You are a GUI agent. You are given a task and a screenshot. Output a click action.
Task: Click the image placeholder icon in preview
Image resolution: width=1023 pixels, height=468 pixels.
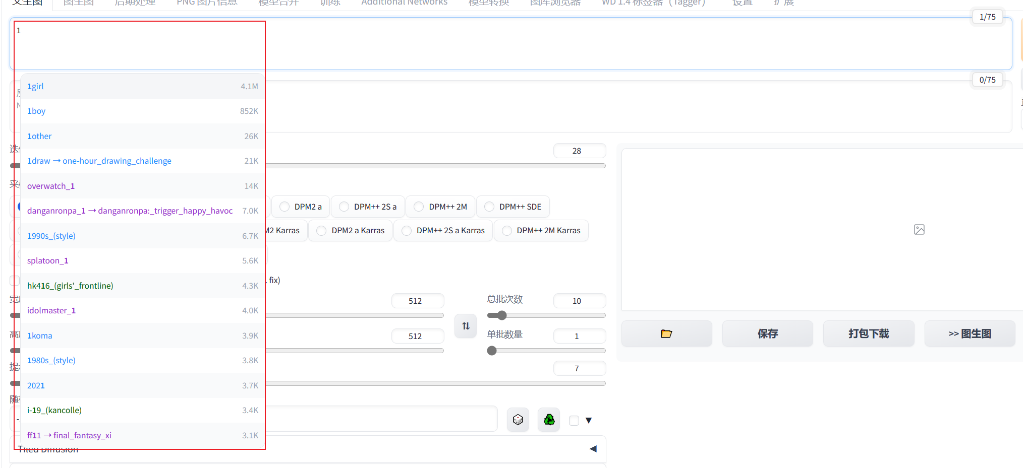tap(919, 230)
